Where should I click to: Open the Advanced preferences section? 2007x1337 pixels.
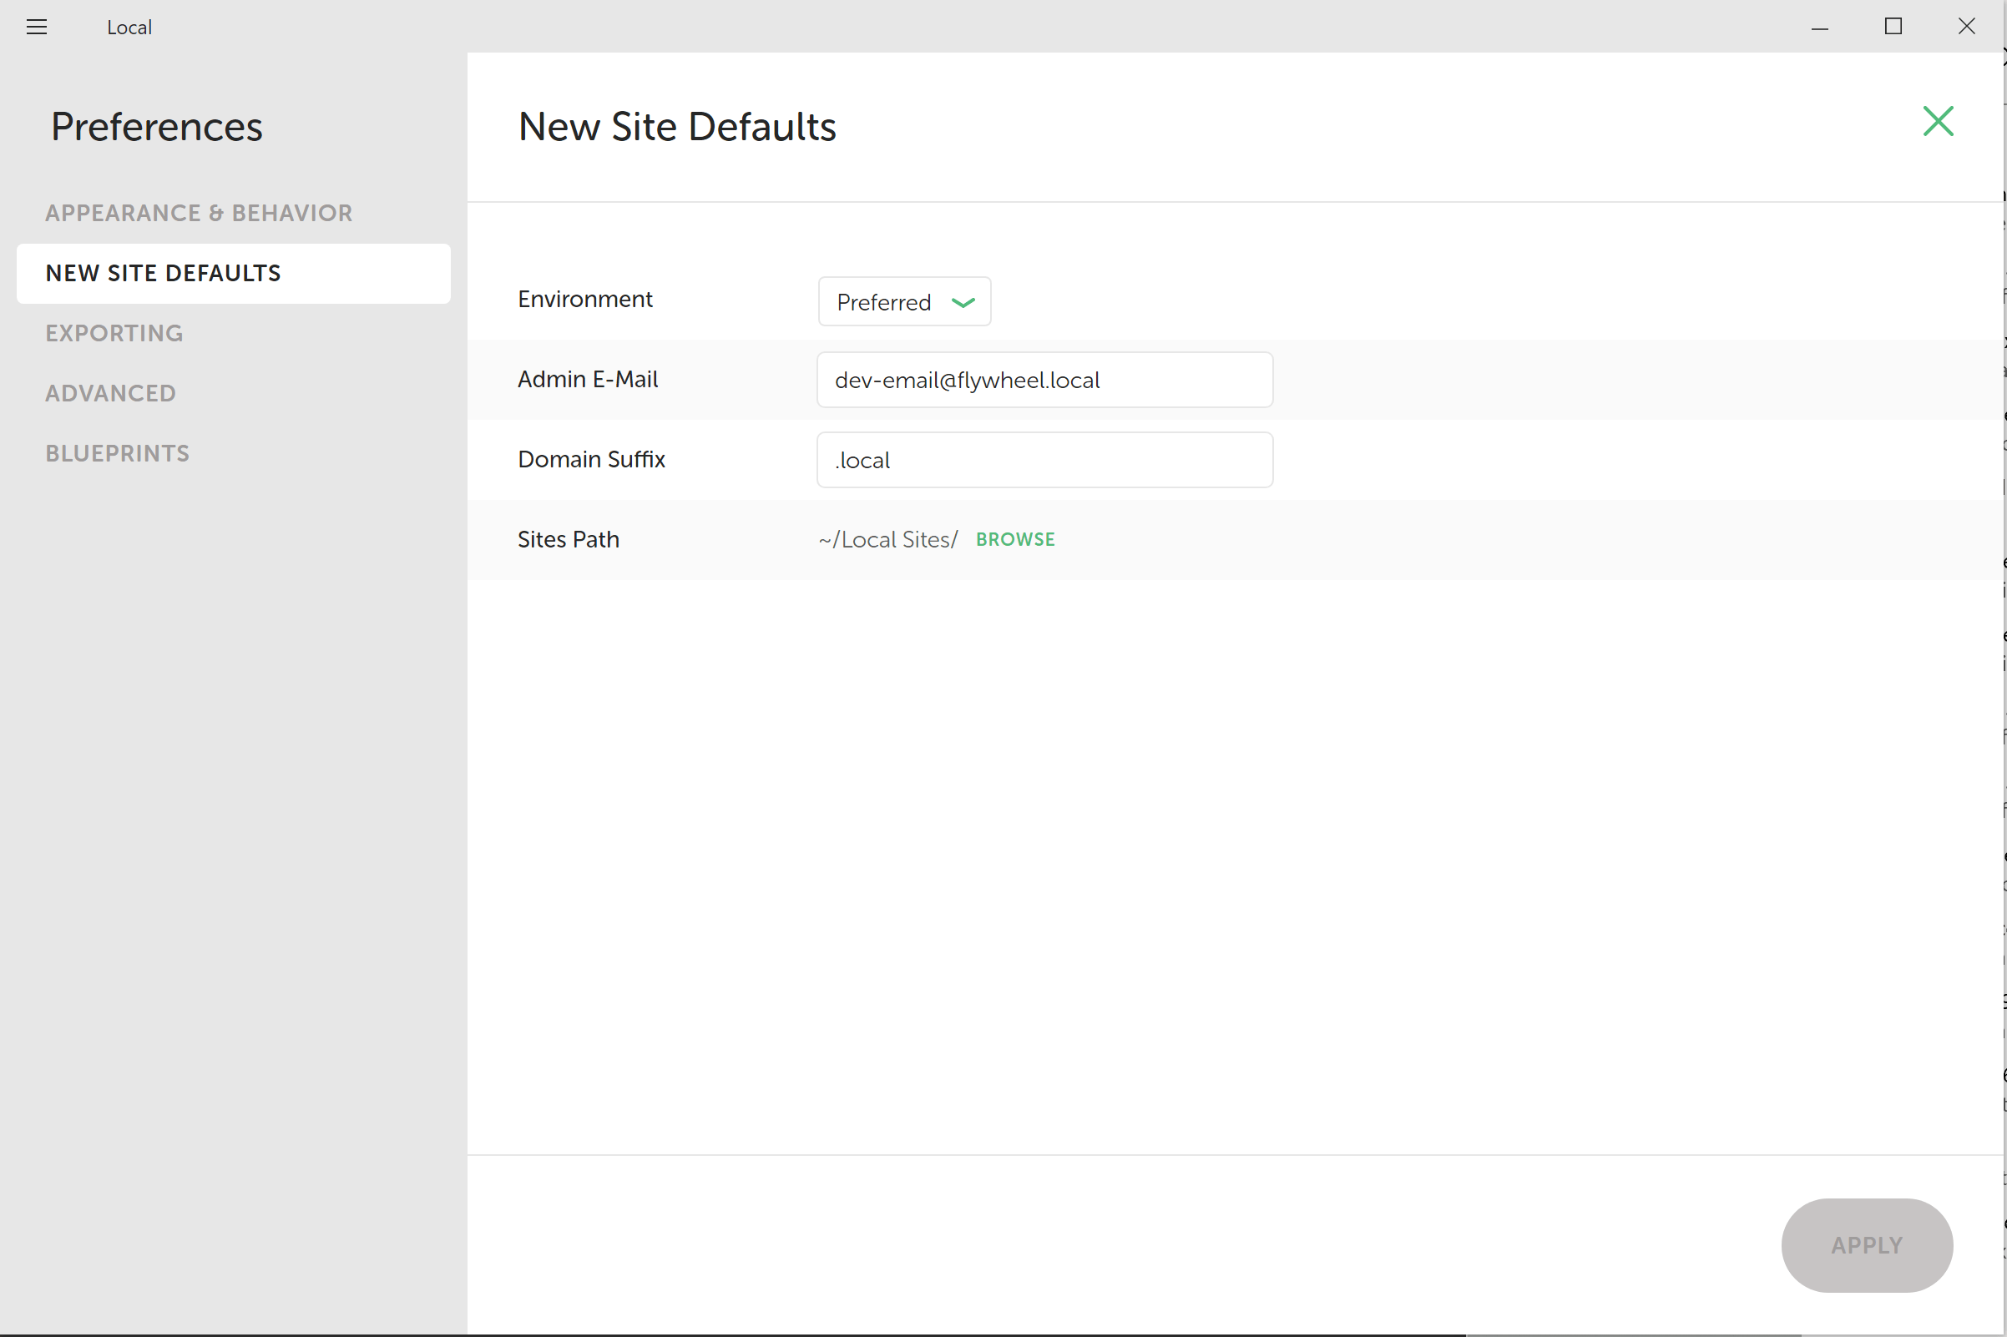point(110,393)
